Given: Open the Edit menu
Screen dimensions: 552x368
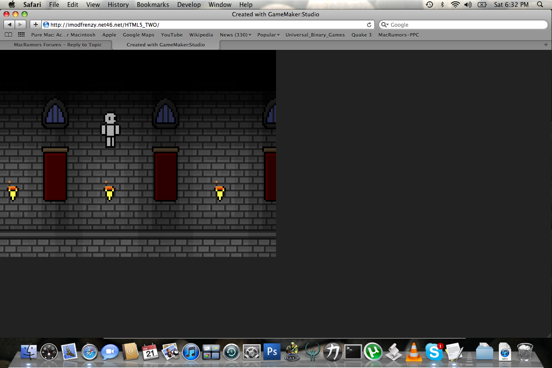Looking at the screenshot, I should pos(73,5).
